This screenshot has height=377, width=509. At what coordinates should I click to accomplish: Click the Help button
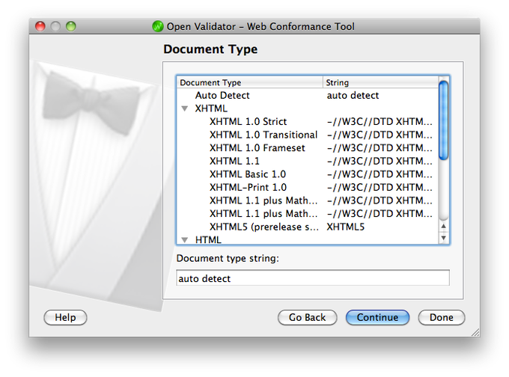(65, 317)
